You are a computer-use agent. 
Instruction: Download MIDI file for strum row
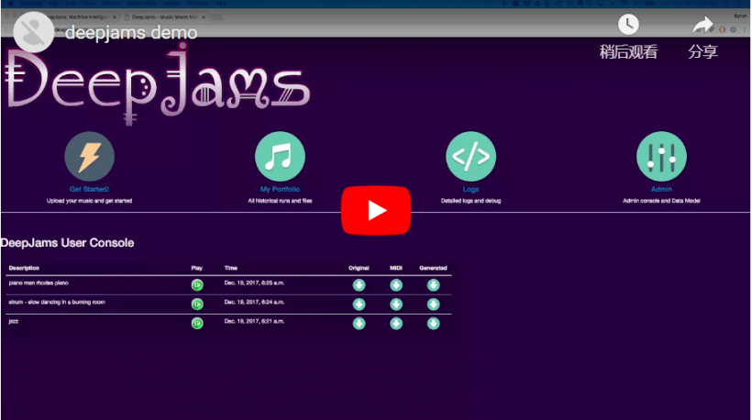396,304
